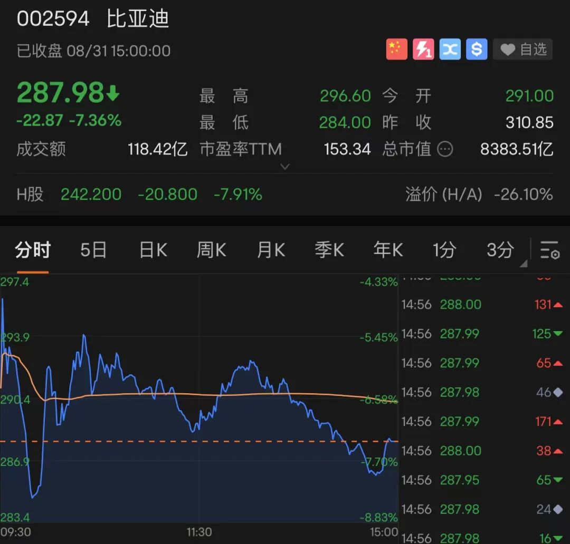Screen dimensions: 570x544
Task: Switch to the 5日 chart tab
Action: tap(93, 250)
